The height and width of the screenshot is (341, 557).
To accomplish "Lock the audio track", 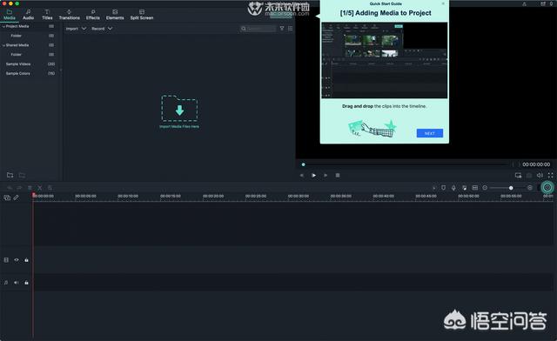I will tap(26, 283).
